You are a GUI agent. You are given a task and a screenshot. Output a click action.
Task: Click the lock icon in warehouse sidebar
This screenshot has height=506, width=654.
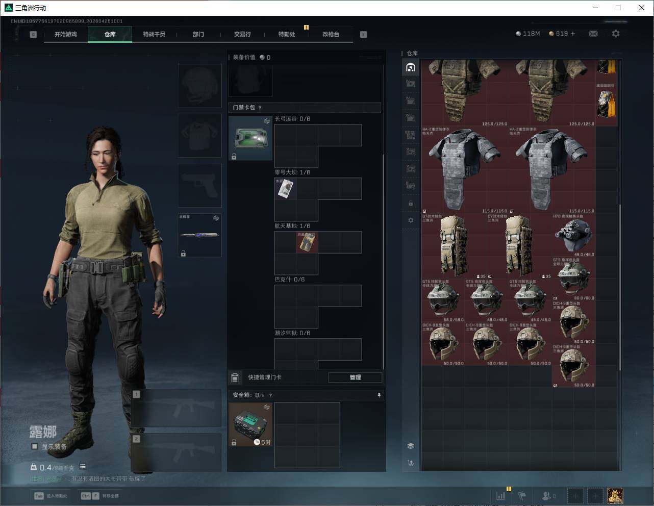[411, 204]
